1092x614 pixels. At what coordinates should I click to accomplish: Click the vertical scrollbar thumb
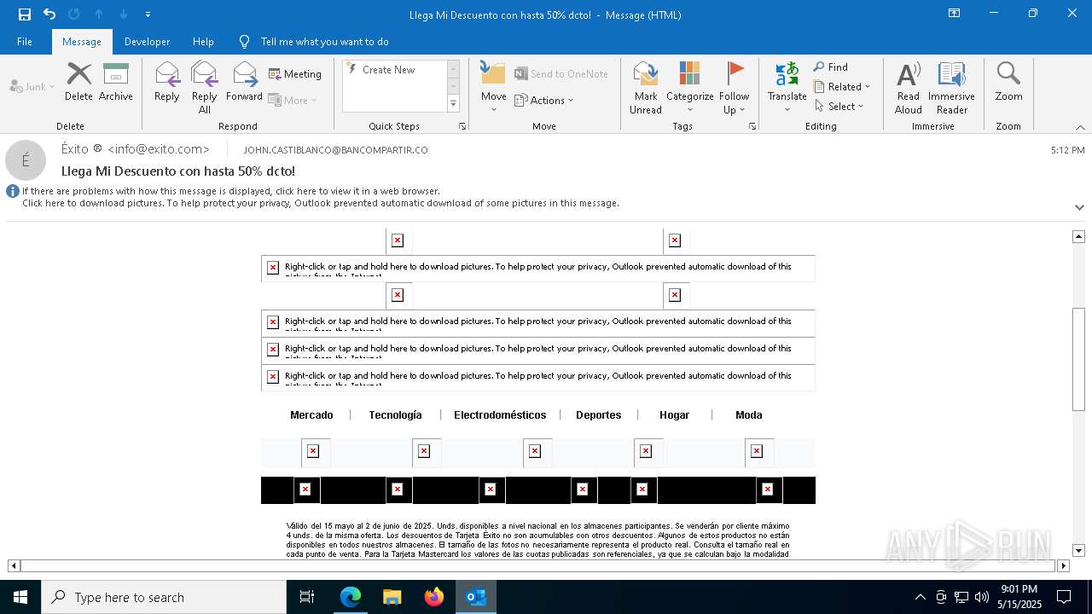[x=1078, y=359]
